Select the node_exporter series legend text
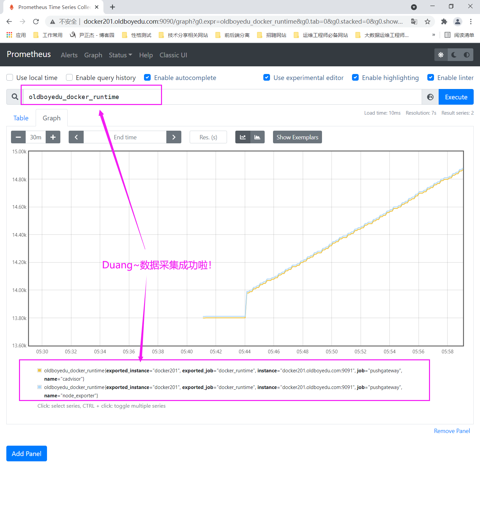Viewport: 480px width, 518px height. tap(223, 391)
